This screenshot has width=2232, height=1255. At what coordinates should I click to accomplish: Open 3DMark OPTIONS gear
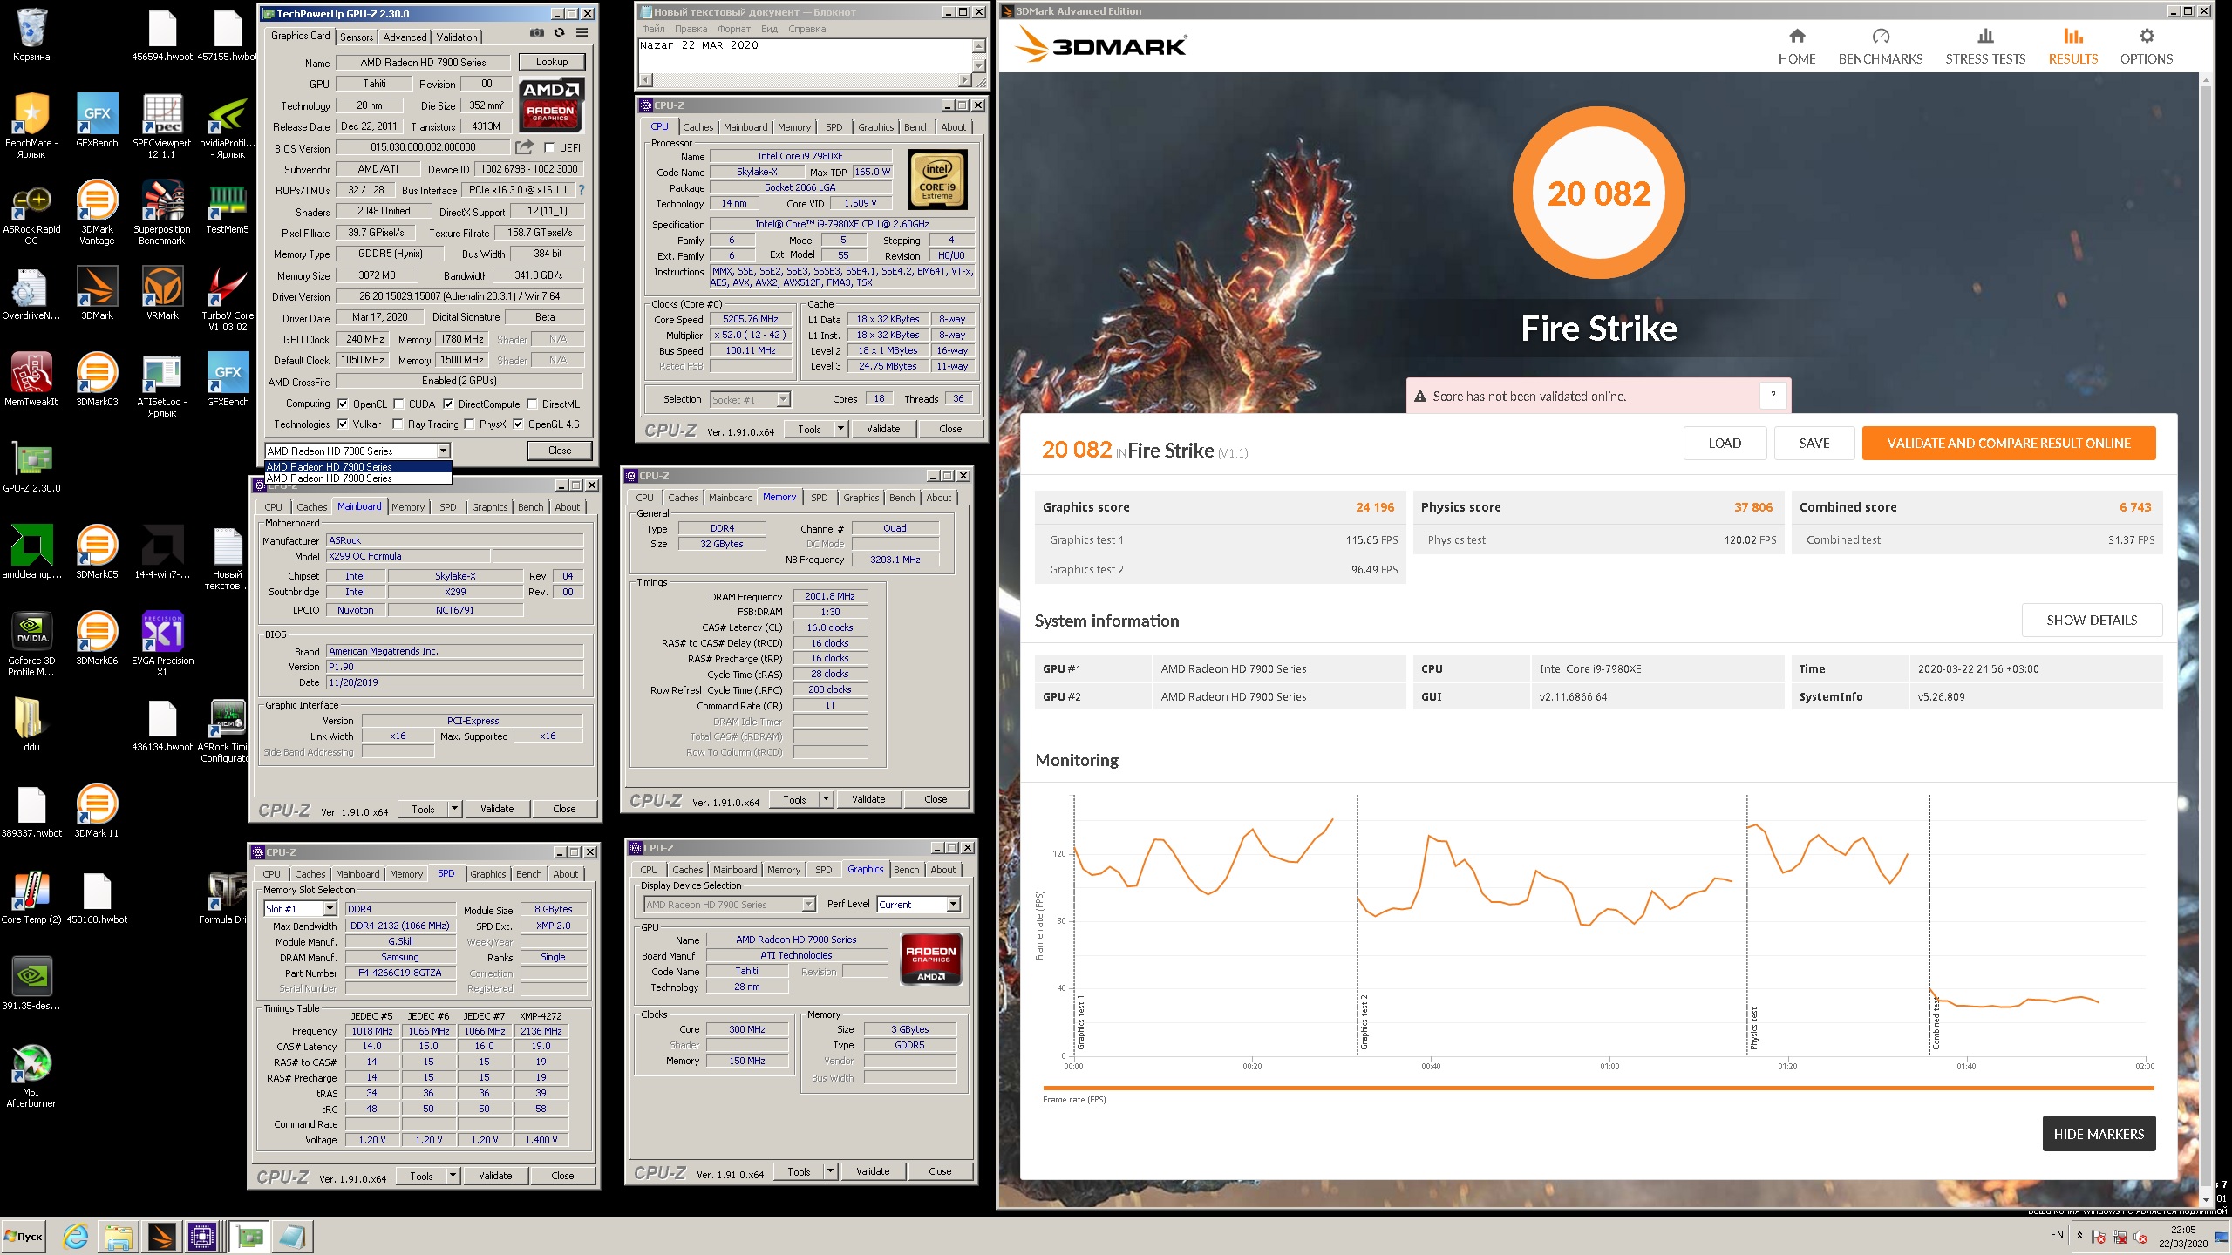pos(2147,46)
